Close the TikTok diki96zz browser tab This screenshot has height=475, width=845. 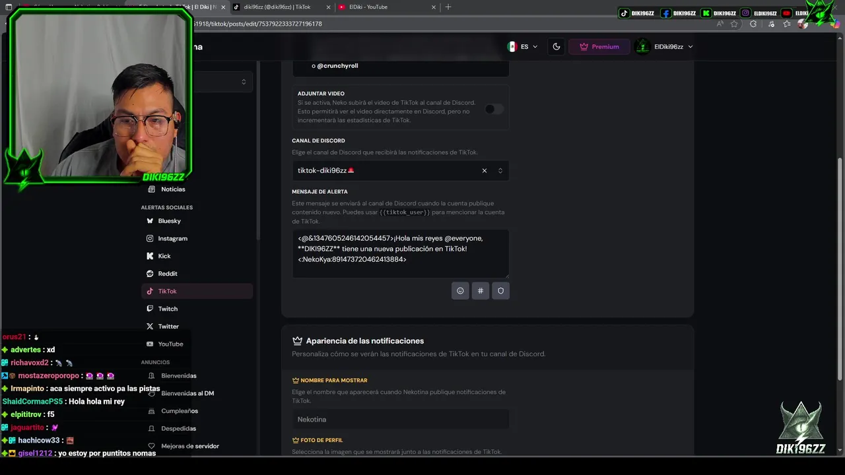point(328,7)
